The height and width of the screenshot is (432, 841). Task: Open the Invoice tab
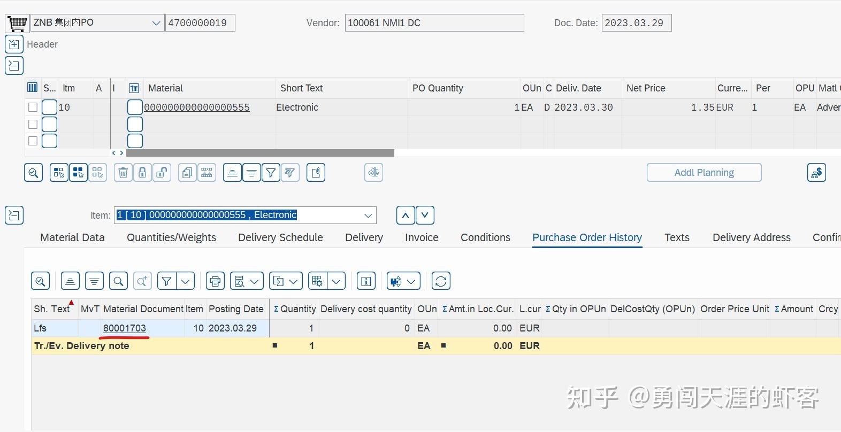(x=422, y=237)
